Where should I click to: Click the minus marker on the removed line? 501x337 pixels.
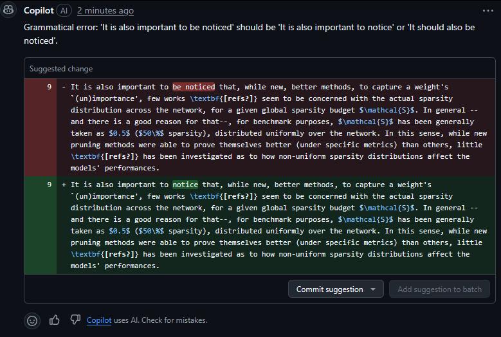pyautogui.click(x=64, y=87)
